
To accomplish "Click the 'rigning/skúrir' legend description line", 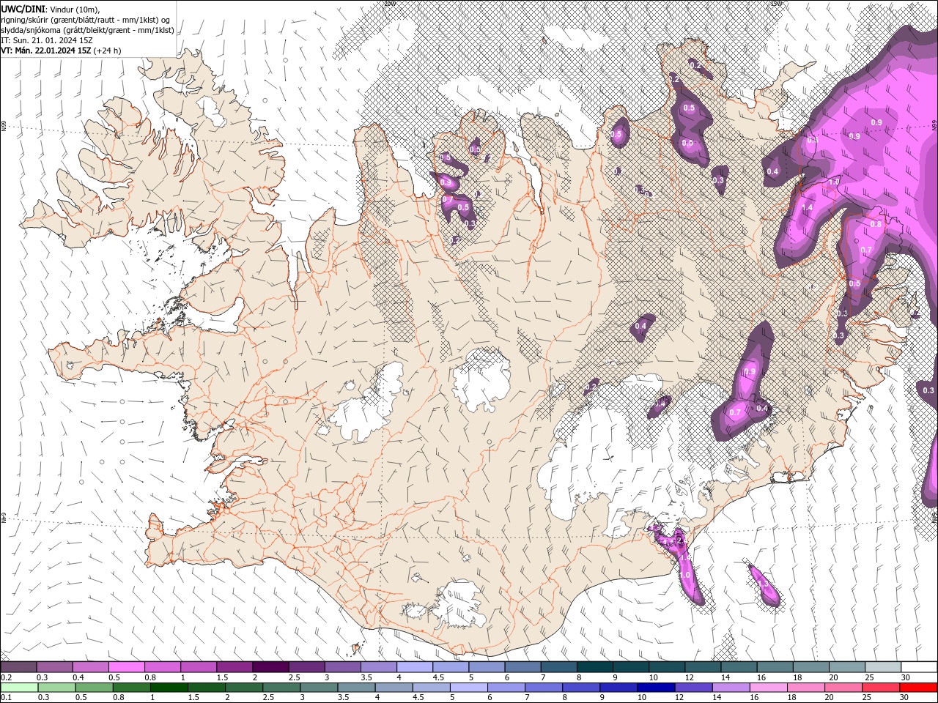I will point(86,20).
